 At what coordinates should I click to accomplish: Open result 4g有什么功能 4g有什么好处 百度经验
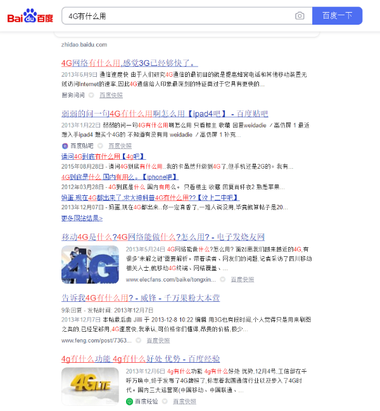pyautogui.click(x=141, y=359)
